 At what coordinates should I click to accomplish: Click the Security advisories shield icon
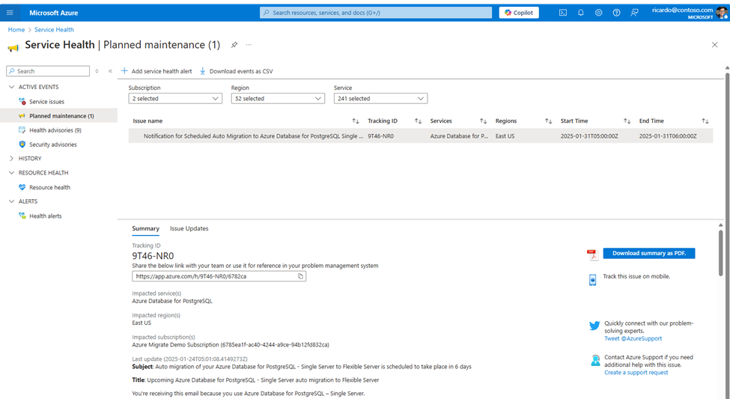pyautogui.click(x=22, y=144)
